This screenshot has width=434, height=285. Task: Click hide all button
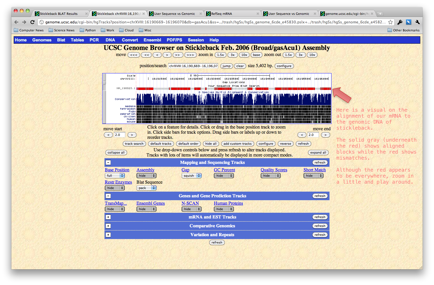211,144
